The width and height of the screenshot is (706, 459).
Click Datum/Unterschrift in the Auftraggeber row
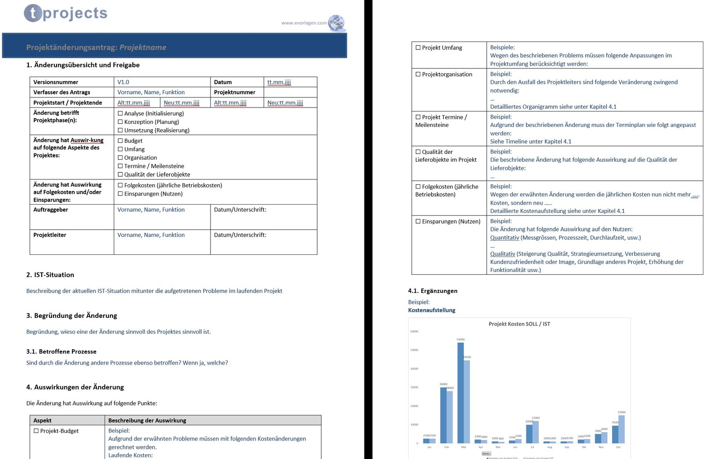[x=240, y=209]
